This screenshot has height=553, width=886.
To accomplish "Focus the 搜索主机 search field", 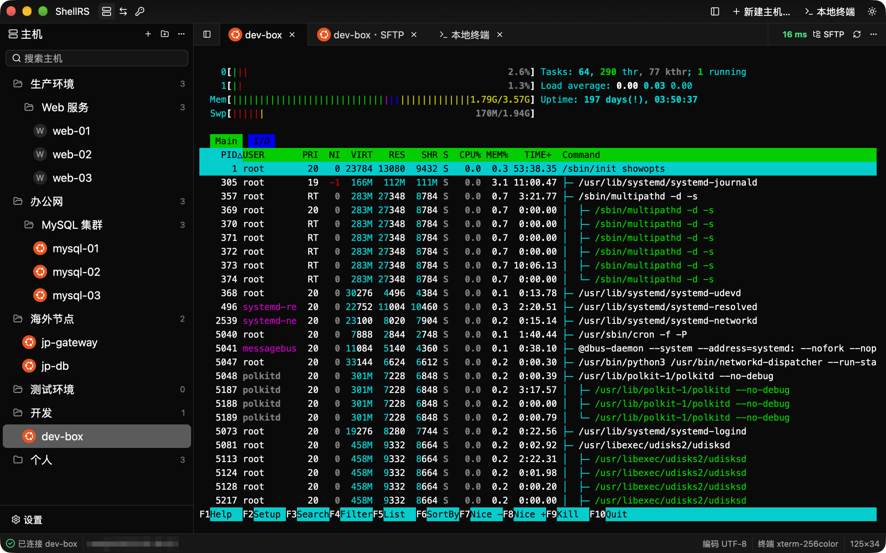I will coord(97,58).
